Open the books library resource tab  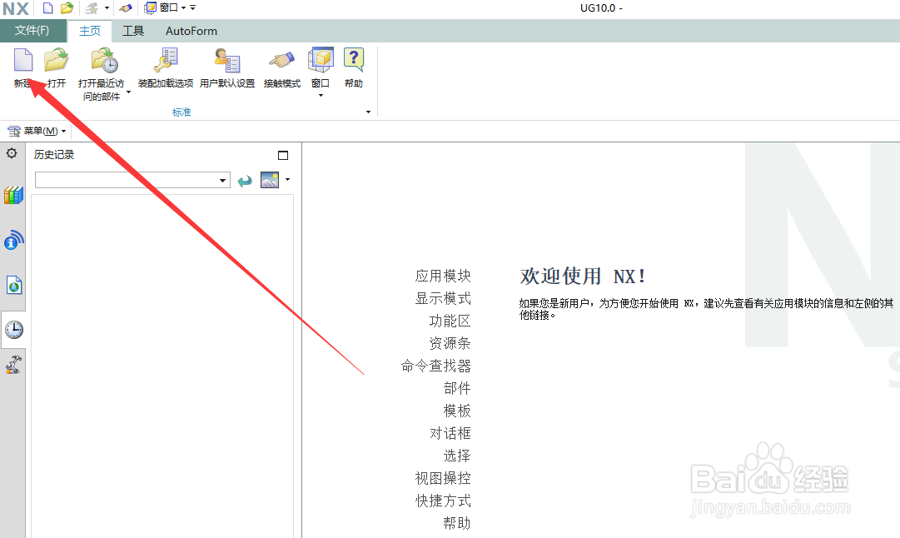(x=13, y=196)
